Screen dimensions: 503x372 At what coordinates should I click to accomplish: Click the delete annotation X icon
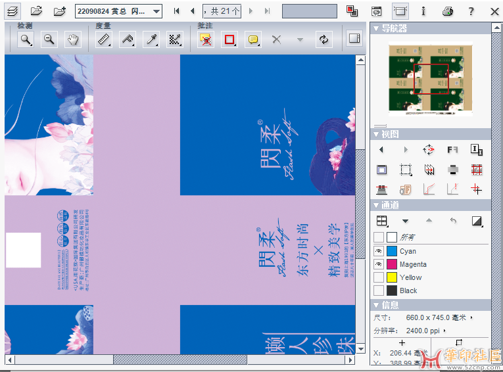(277, 39)
